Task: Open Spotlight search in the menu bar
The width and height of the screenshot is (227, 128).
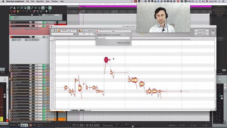Action: coord(220,1)
